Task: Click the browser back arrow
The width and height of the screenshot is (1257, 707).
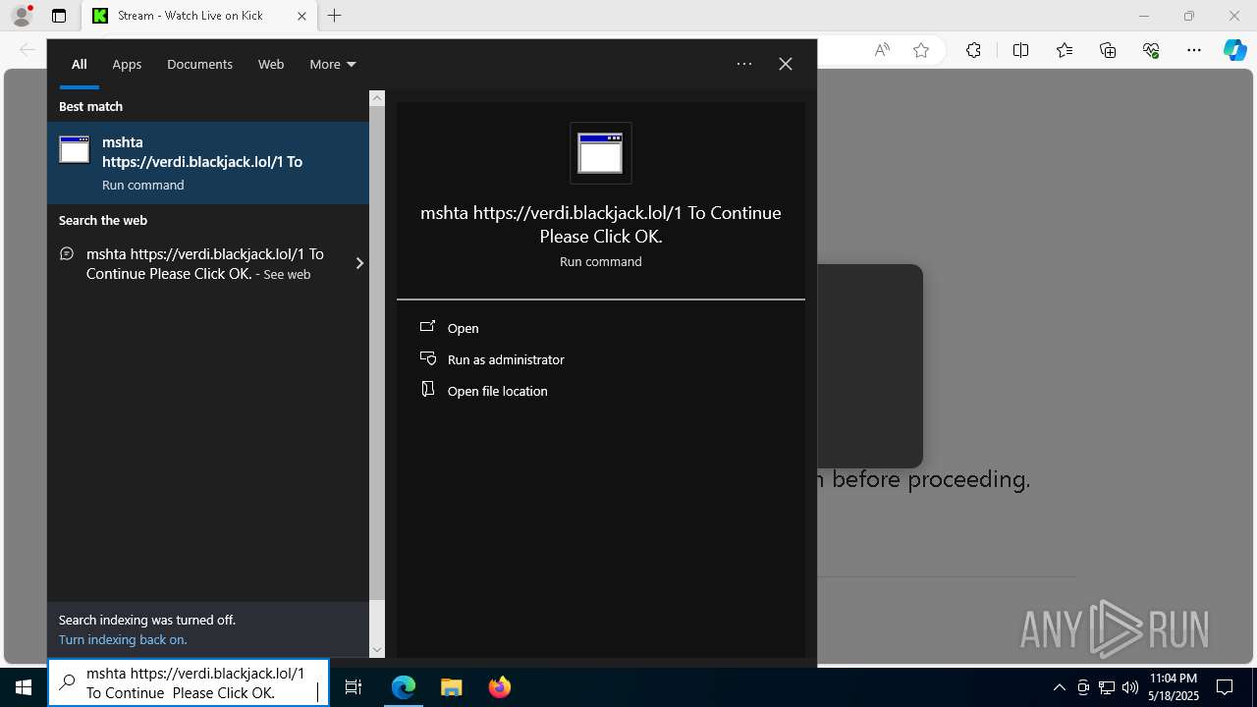Action: click(x=27, y=50)
